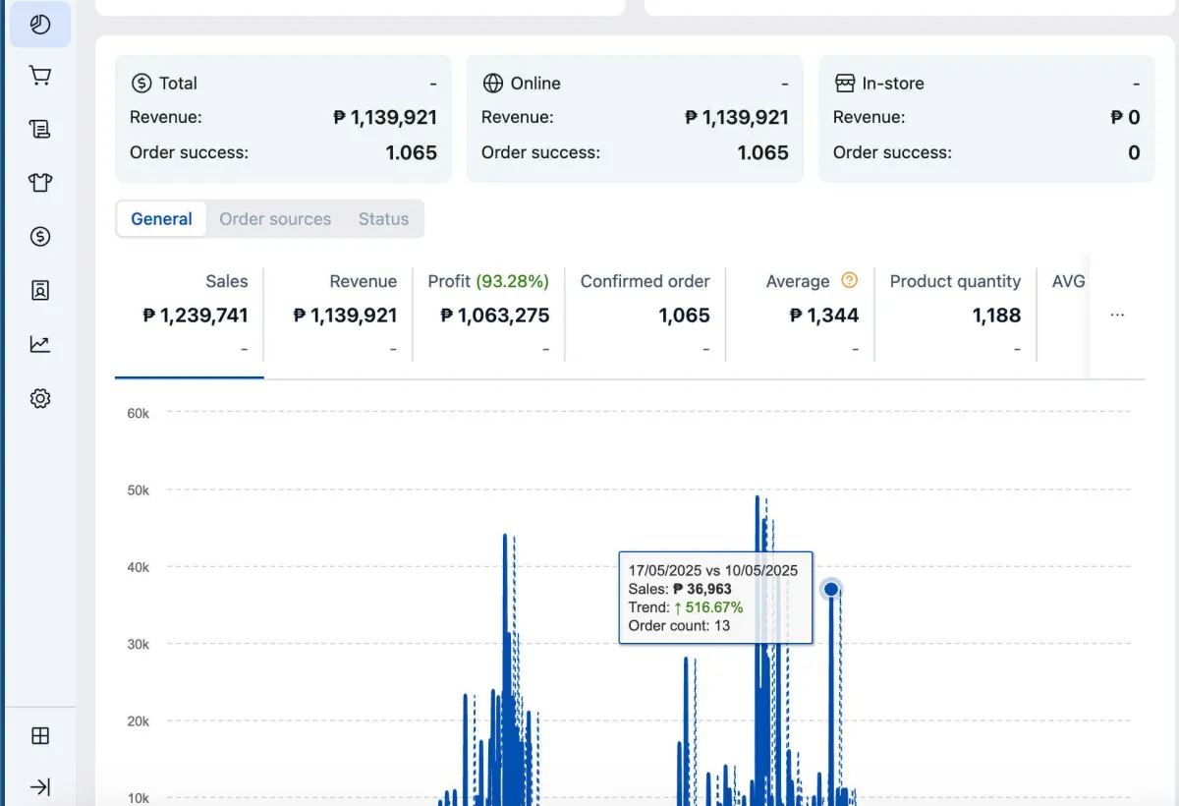Click Profit amount ₱ 1,063,275
The height and width of the screenshot is (806, 1179).
click(495, 316)
